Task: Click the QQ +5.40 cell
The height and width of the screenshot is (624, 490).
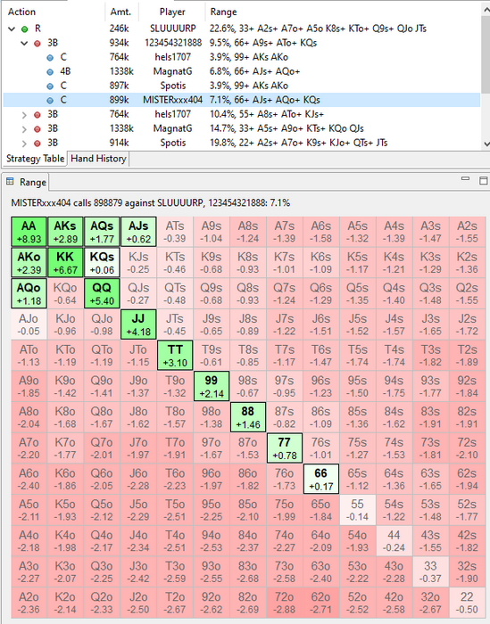Action: click(102, 293)
